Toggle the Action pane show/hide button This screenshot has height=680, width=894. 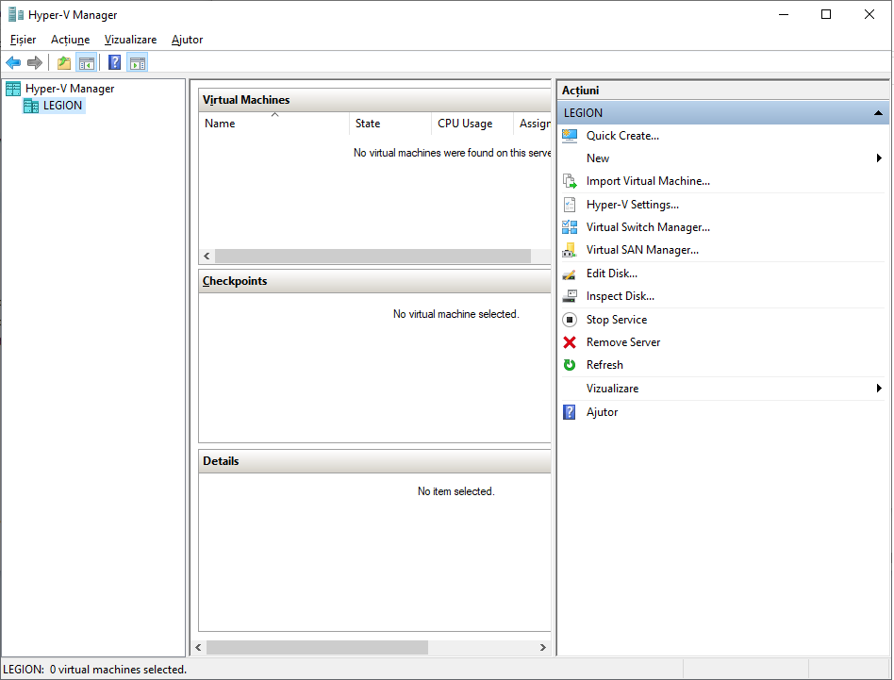[x=138, y=63]
